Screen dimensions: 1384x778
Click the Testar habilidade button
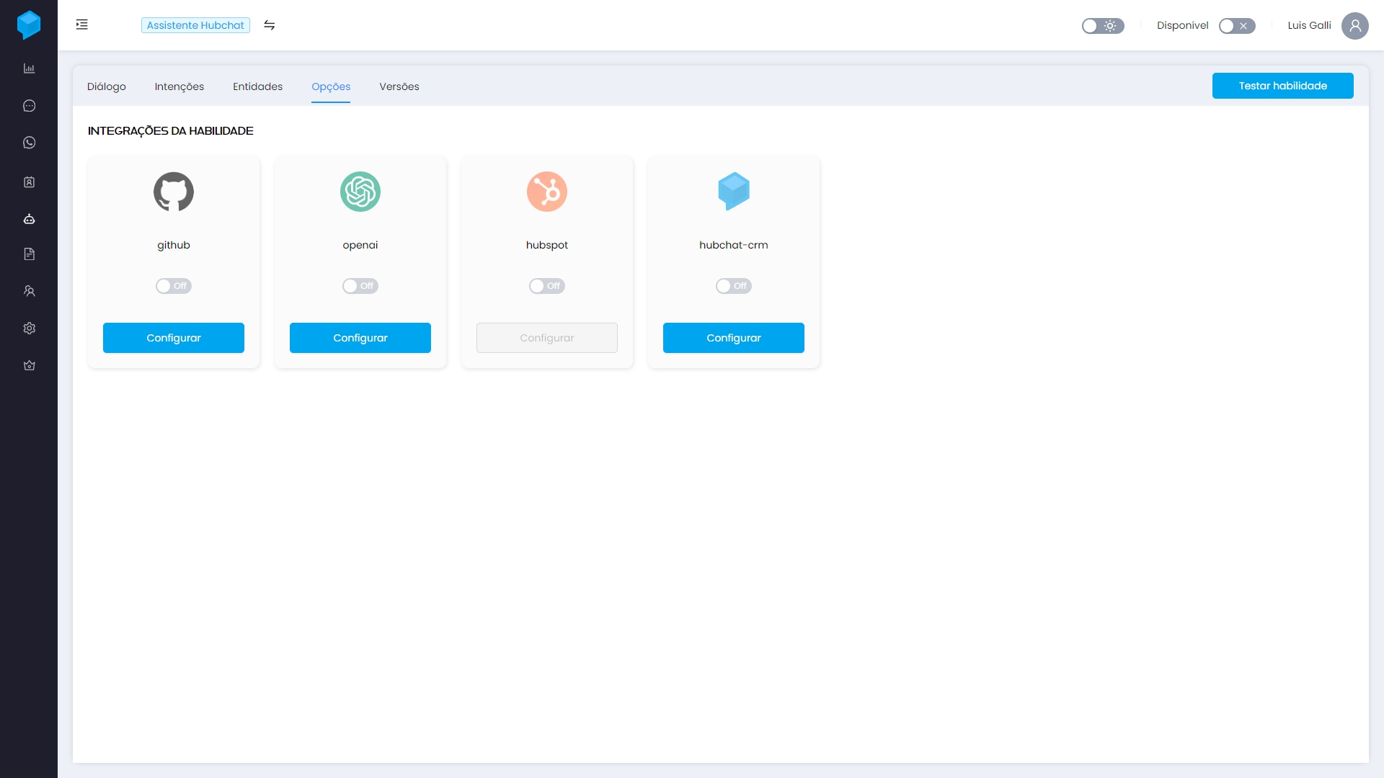[x=1283, y=86]
